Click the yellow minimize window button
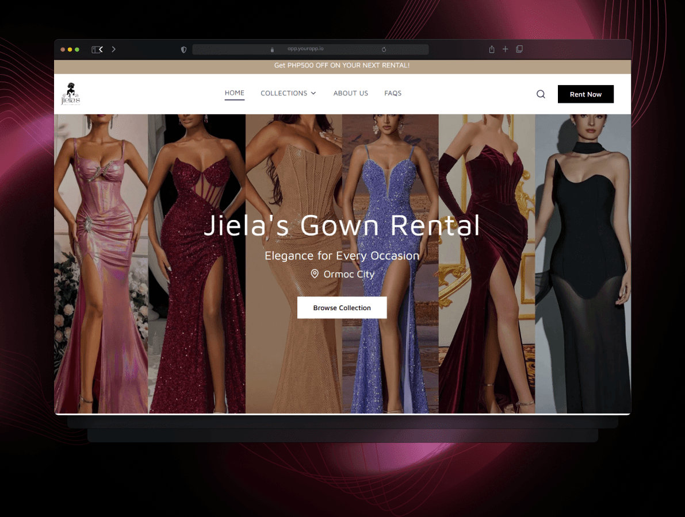 (70, 50)
